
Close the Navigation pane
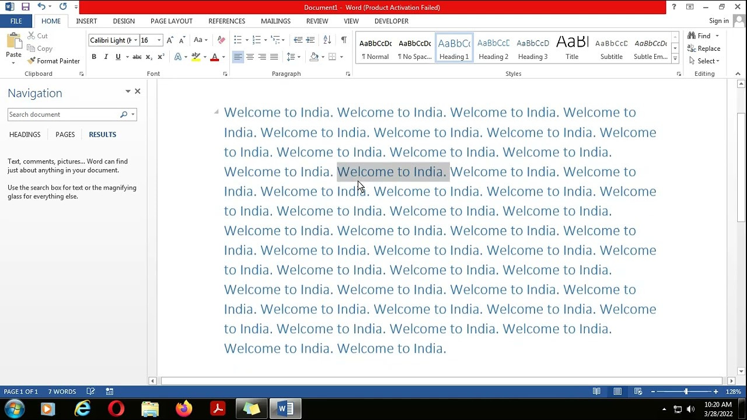coord(138,92)
